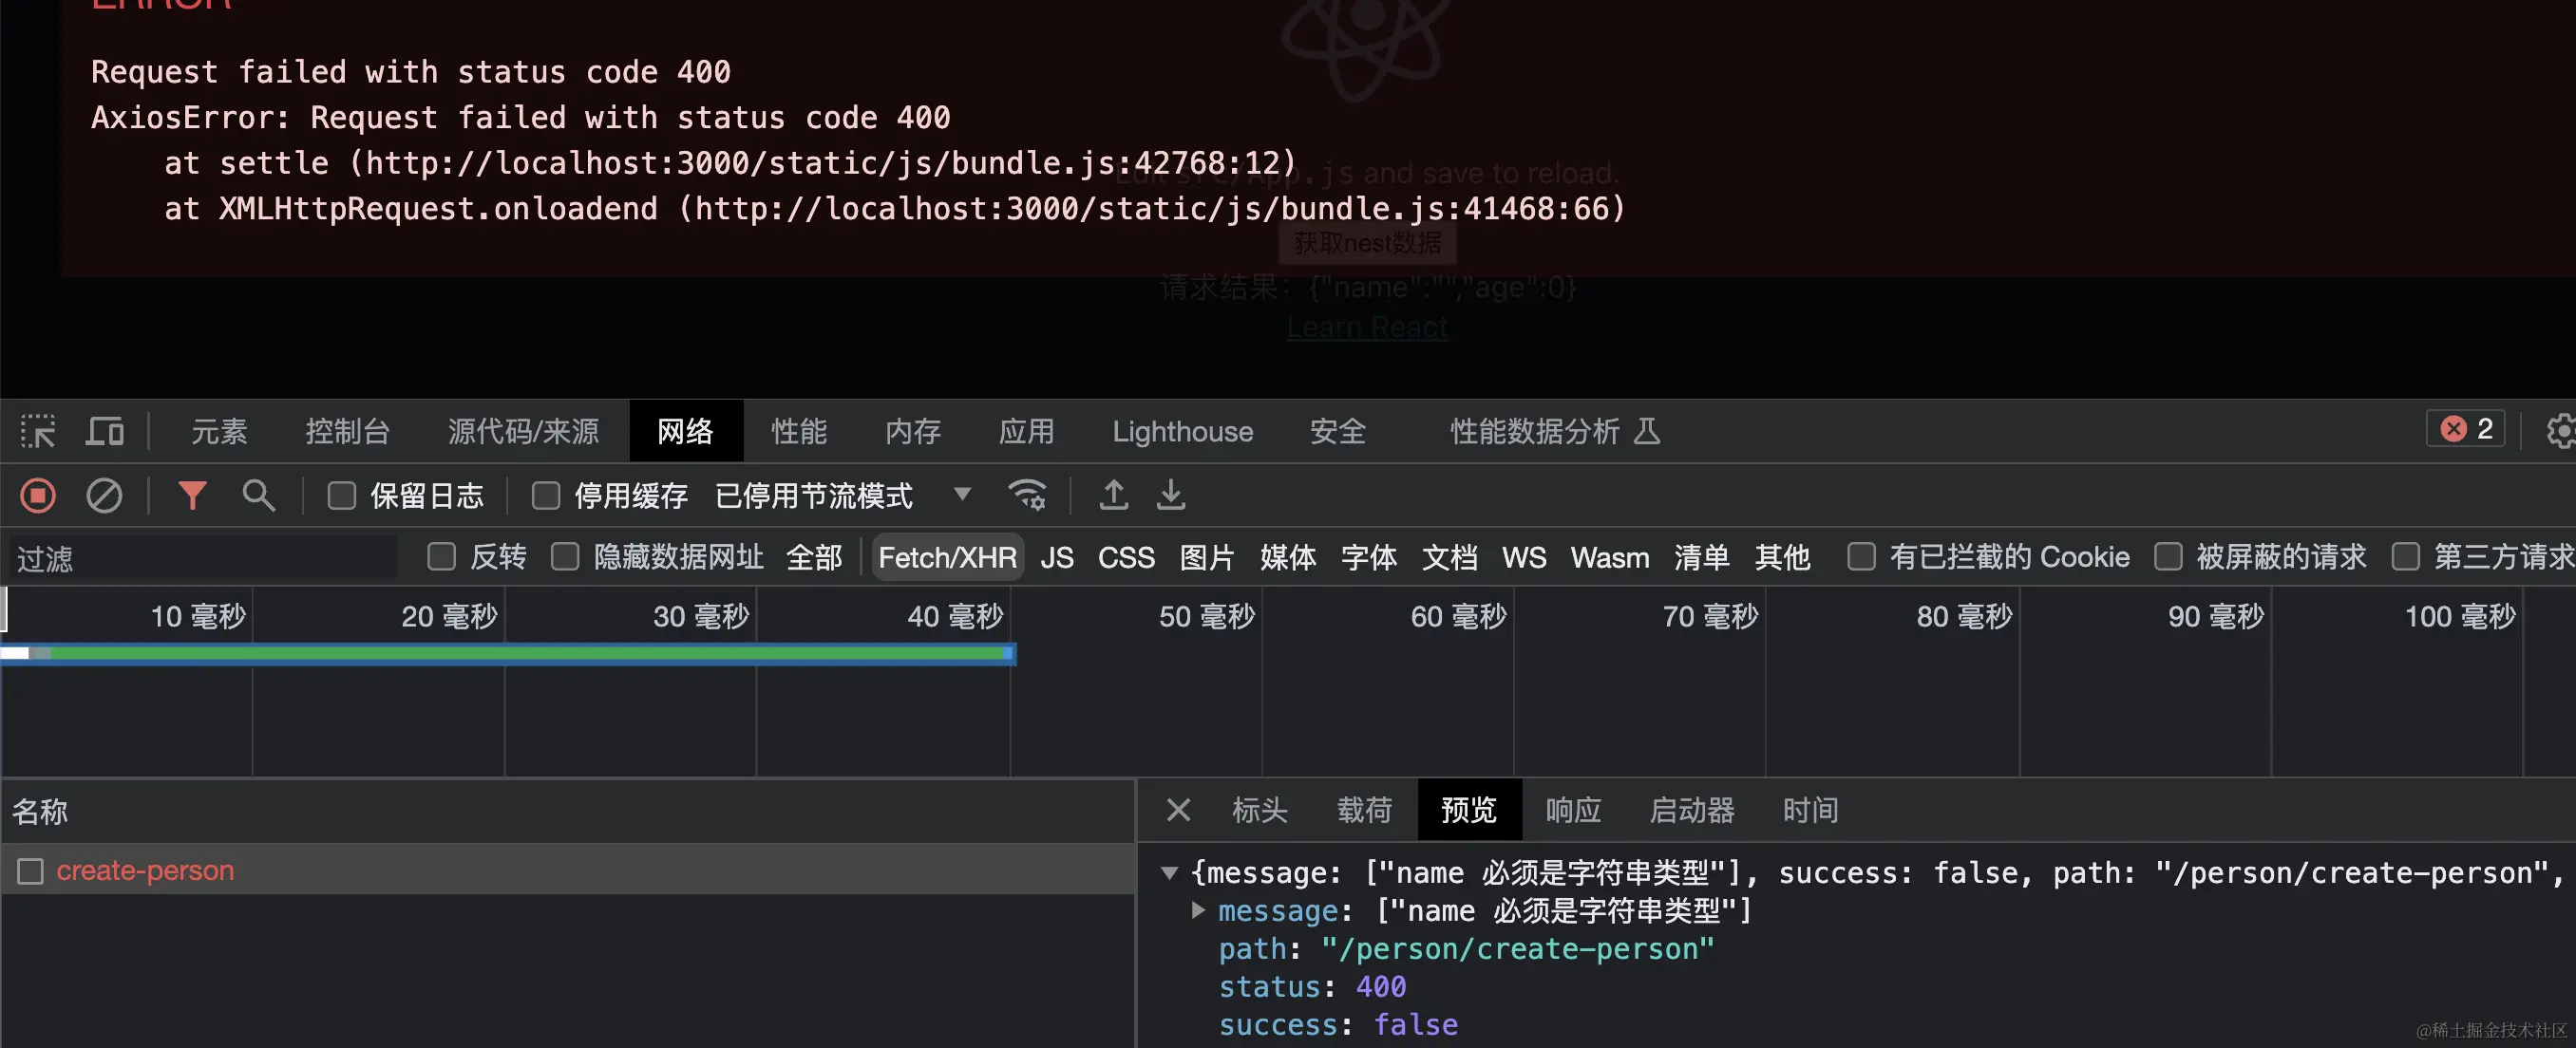
Task: Close the request details panel
Action: pos(1178,811)
